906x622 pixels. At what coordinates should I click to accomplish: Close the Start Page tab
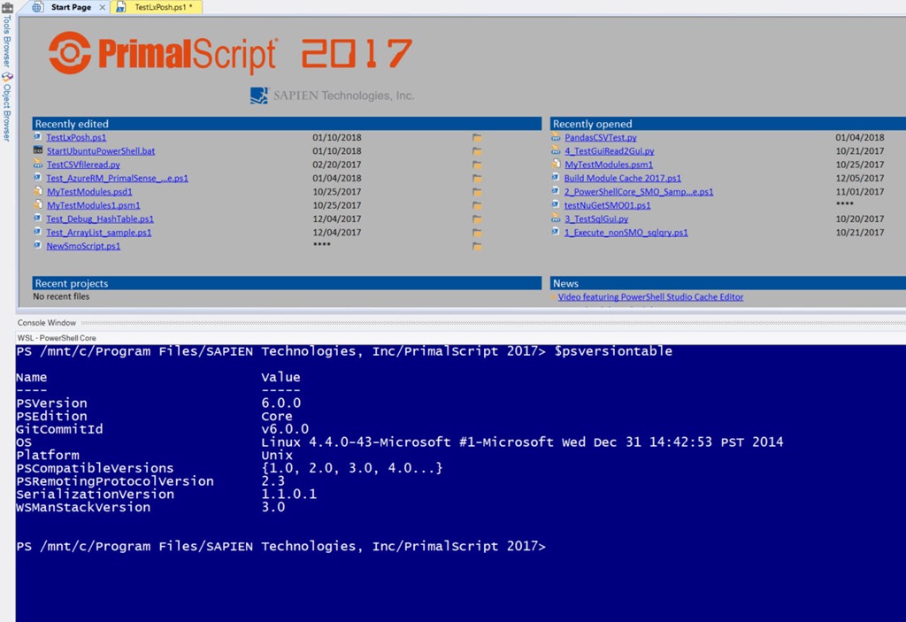(x=103, y=7)
